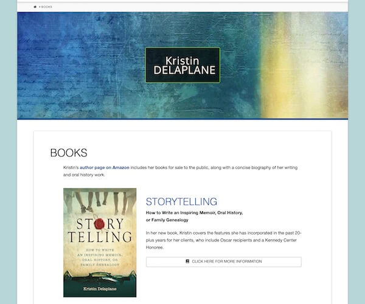
Task: Open the 'author page on Amazon' link
Action: 105,167
